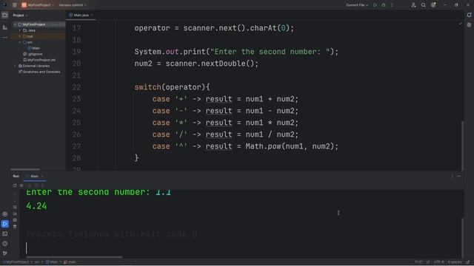Select Scratches and Consoles node

pos(39,72)
